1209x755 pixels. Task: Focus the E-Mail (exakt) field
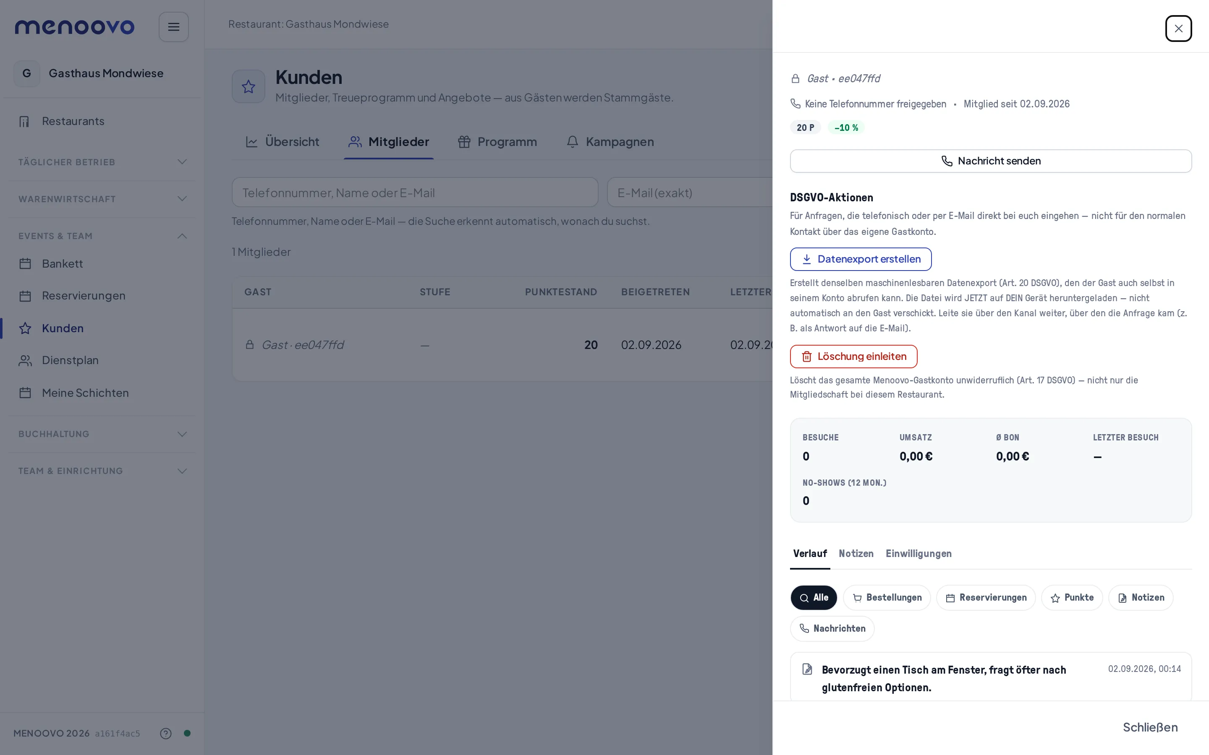690,192
